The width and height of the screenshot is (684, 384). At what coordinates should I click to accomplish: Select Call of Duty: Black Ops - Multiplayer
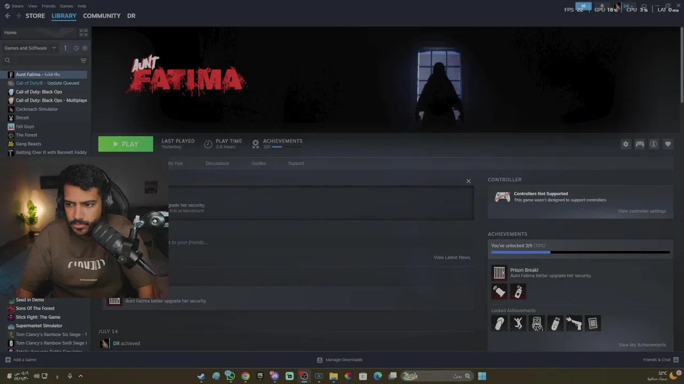click(44, 100)
